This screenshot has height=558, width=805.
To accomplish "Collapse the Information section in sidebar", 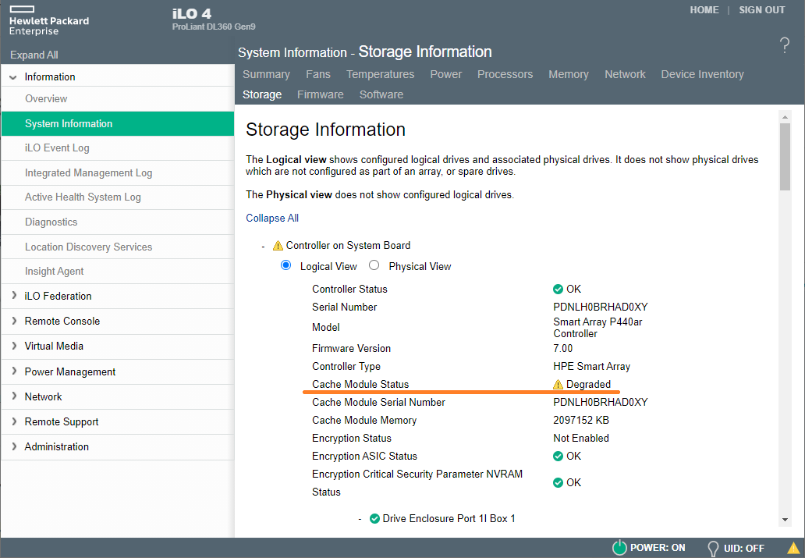I will tap(13, 77).
